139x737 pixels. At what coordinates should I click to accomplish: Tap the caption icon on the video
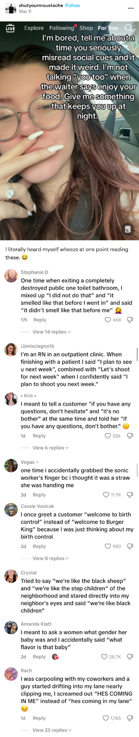[x=127, y=229]
